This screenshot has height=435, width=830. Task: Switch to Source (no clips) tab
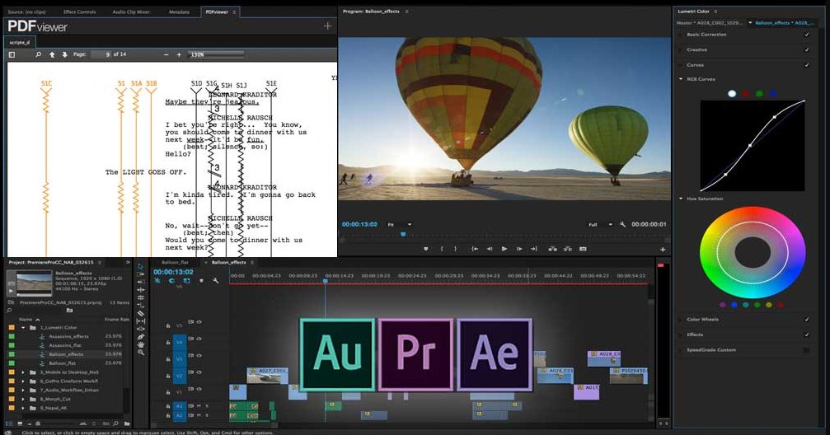tap(26, 12)
